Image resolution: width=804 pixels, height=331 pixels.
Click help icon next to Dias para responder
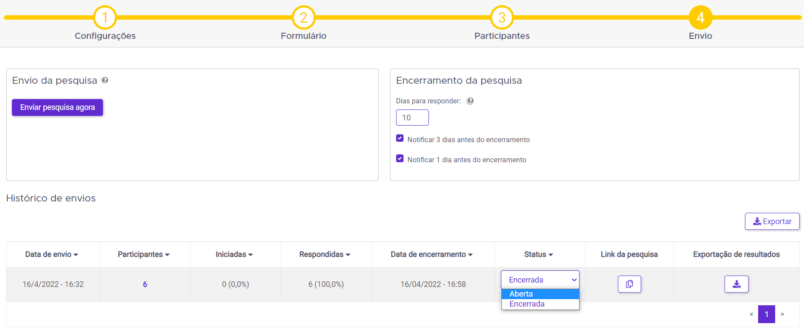click(470, 101)
